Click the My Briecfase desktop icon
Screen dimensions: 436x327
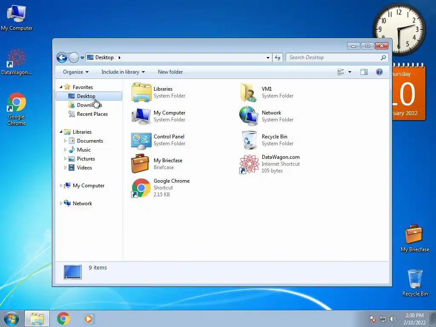pos(415,238)
